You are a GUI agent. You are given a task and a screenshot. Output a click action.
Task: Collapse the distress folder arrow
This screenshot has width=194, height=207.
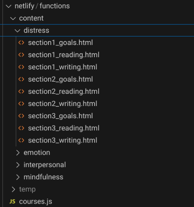click(x=17, y=31)
